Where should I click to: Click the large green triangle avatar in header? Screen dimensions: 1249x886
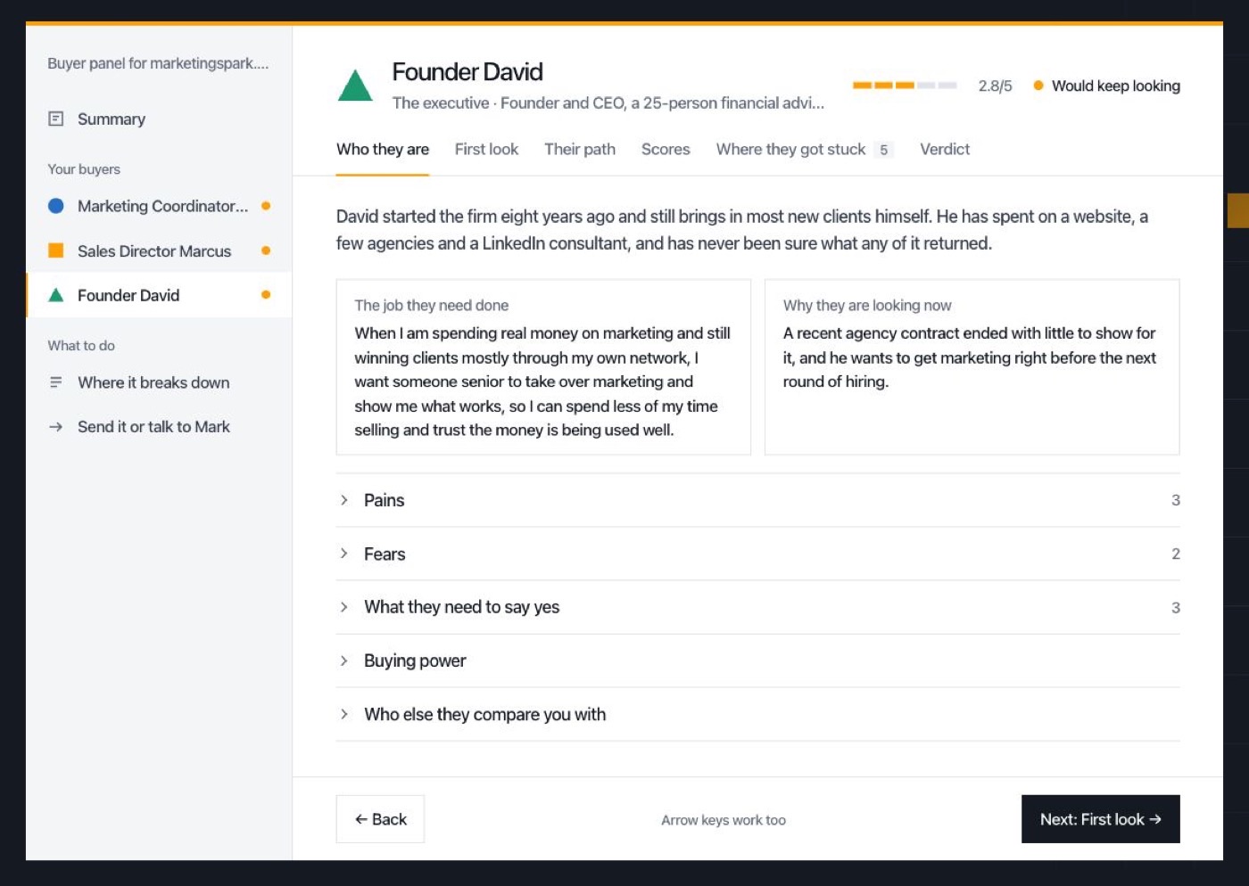[355, 86]
